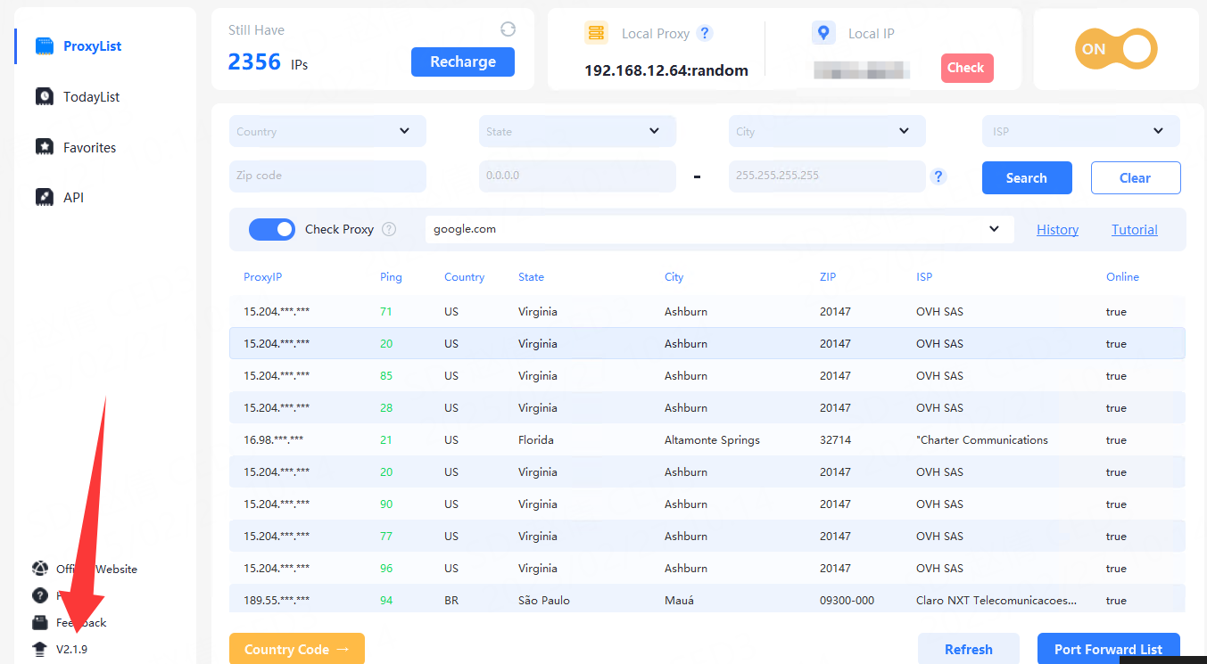
Task: Click the refresh icon beside Still Have
Action: 508,29
